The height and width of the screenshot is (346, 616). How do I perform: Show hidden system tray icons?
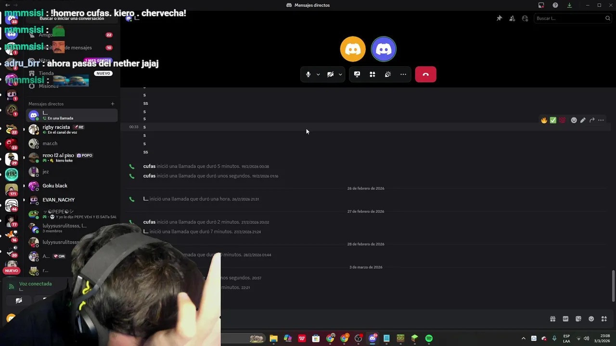point(524,338)
